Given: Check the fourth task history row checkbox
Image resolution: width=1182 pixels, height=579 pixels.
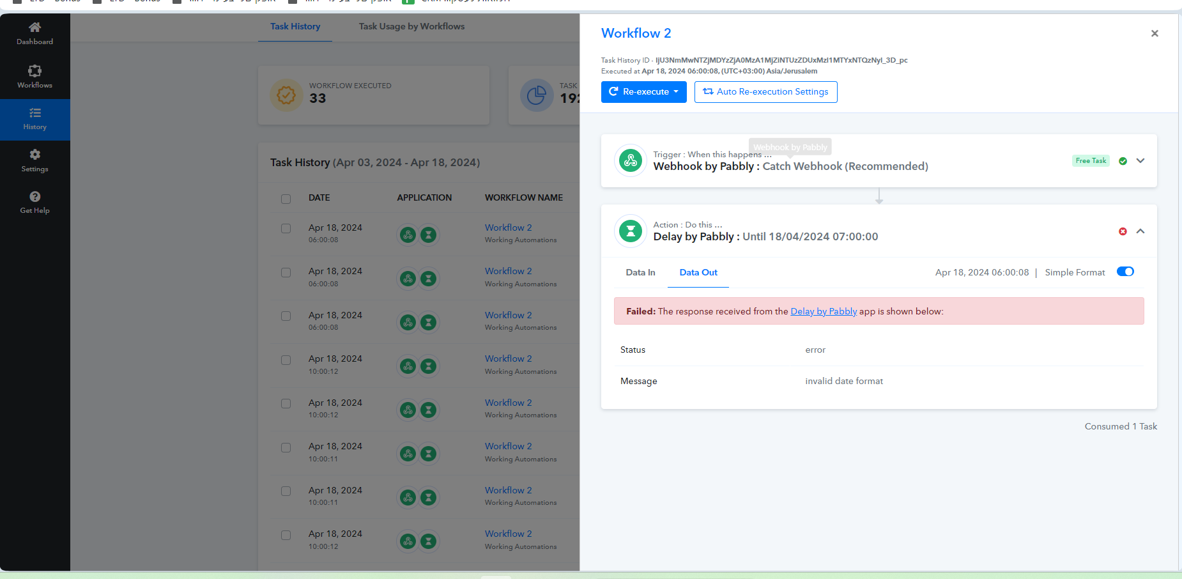Looking at the screenshot, I should coord(286,360).
